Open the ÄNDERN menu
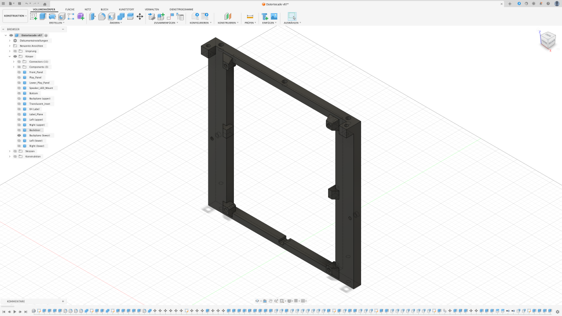Image resolution: width=562 pixels, height=316 pixels. [x=115, y=23]
